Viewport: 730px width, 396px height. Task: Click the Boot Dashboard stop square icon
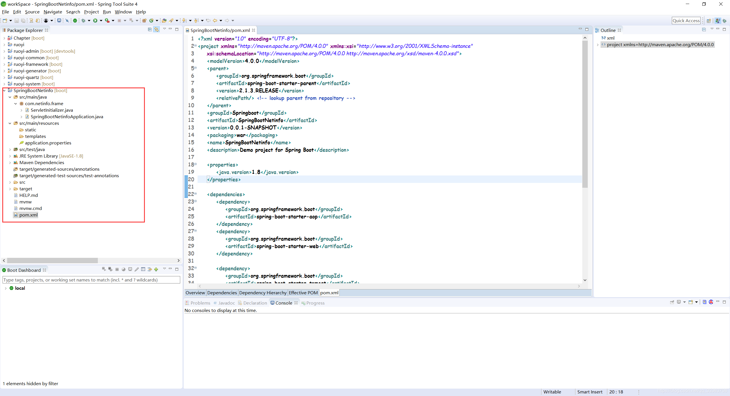click(x=117, y=270)
